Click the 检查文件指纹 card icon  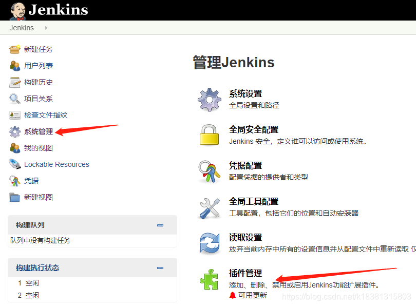click(x=14, y=115)
